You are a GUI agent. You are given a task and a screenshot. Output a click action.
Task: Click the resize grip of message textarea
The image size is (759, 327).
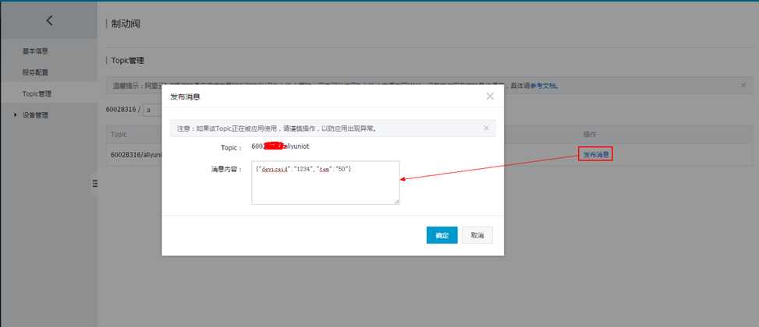tap(397, 202)
